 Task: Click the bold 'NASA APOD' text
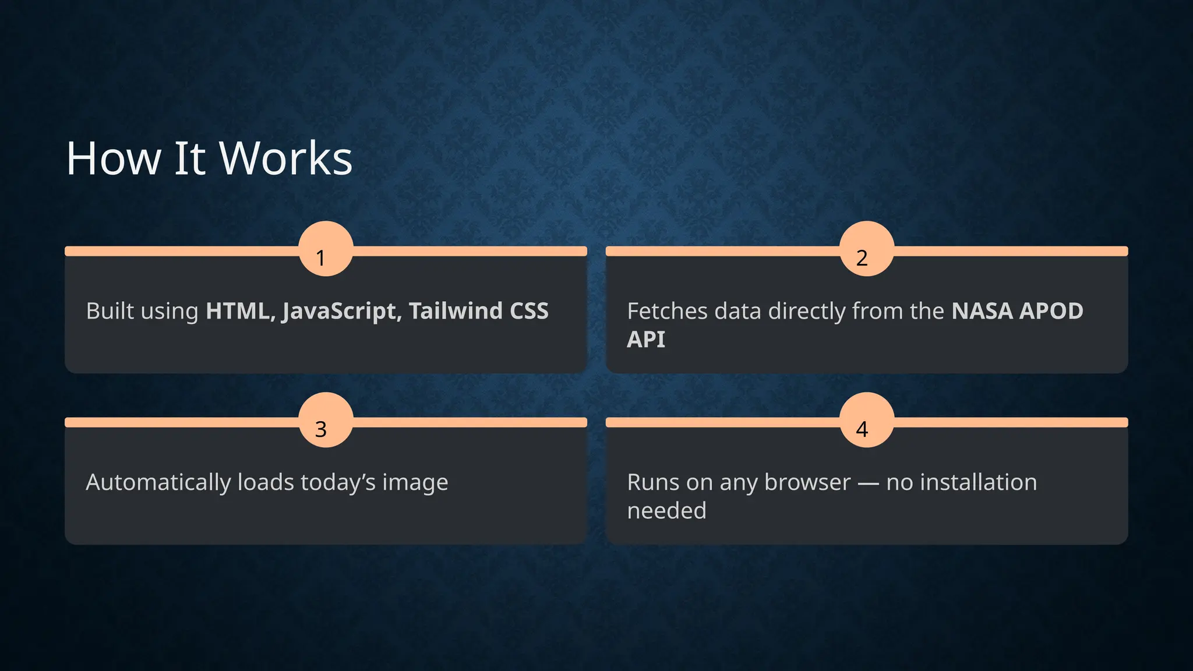pos(1017,311)
